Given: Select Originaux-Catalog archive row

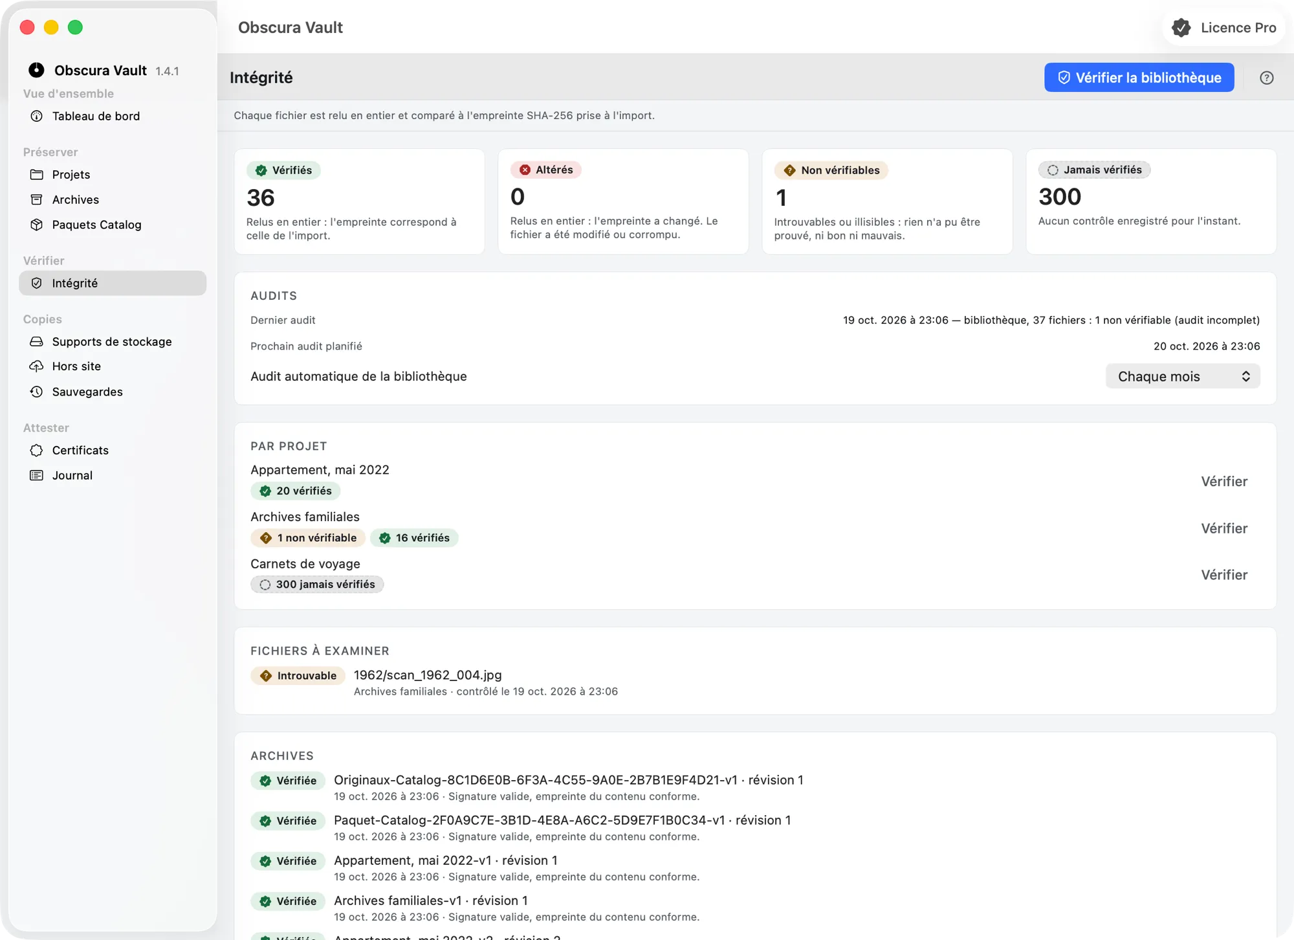Looking at the screenshot, I should pyautogui.click(x=755, y=787).
